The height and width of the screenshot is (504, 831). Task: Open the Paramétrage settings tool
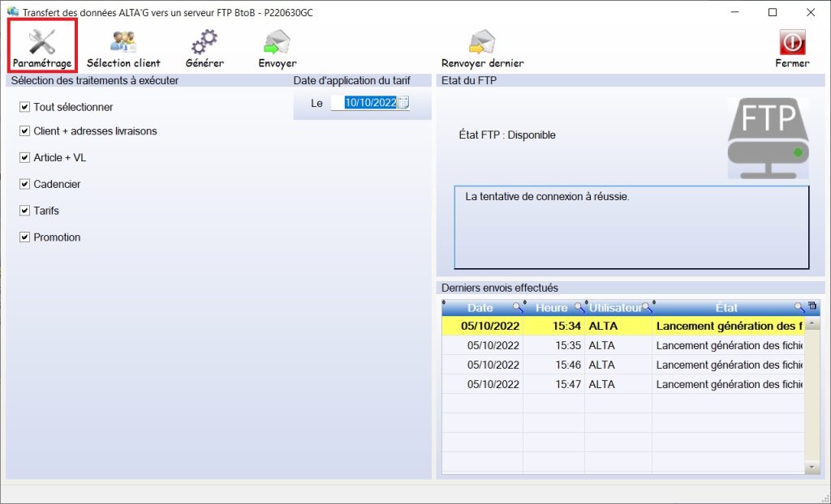[42, 45]
